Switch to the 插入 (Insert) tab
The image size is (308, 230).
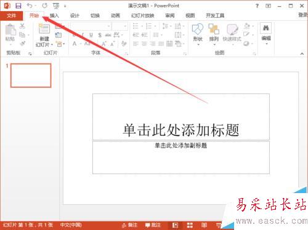pyautogui.click(x=54, y=15)
